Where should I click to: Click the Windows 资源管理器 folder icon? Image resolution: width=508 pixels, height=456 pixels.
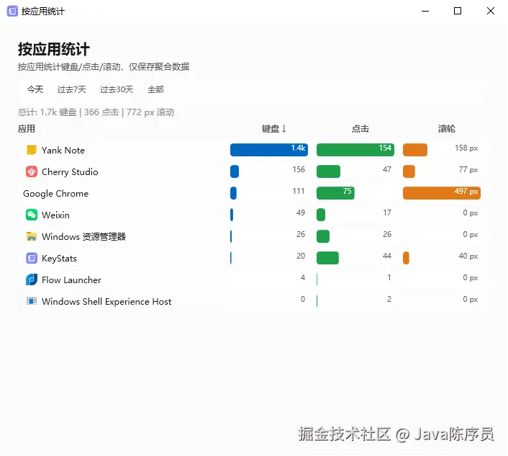(32, 236)
